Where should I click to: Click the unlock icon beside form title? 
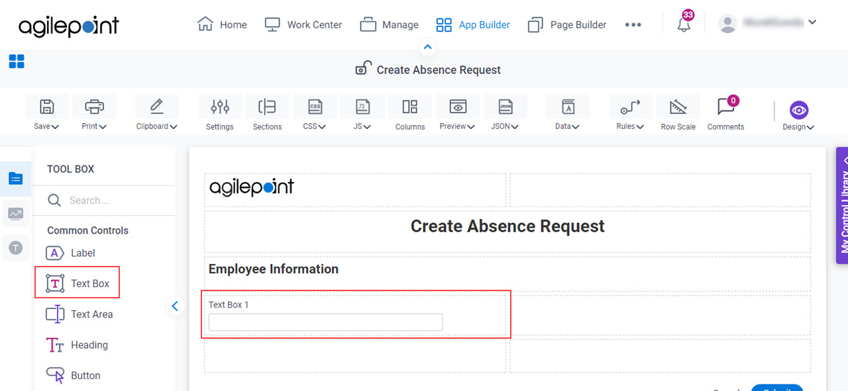[363, 69]
